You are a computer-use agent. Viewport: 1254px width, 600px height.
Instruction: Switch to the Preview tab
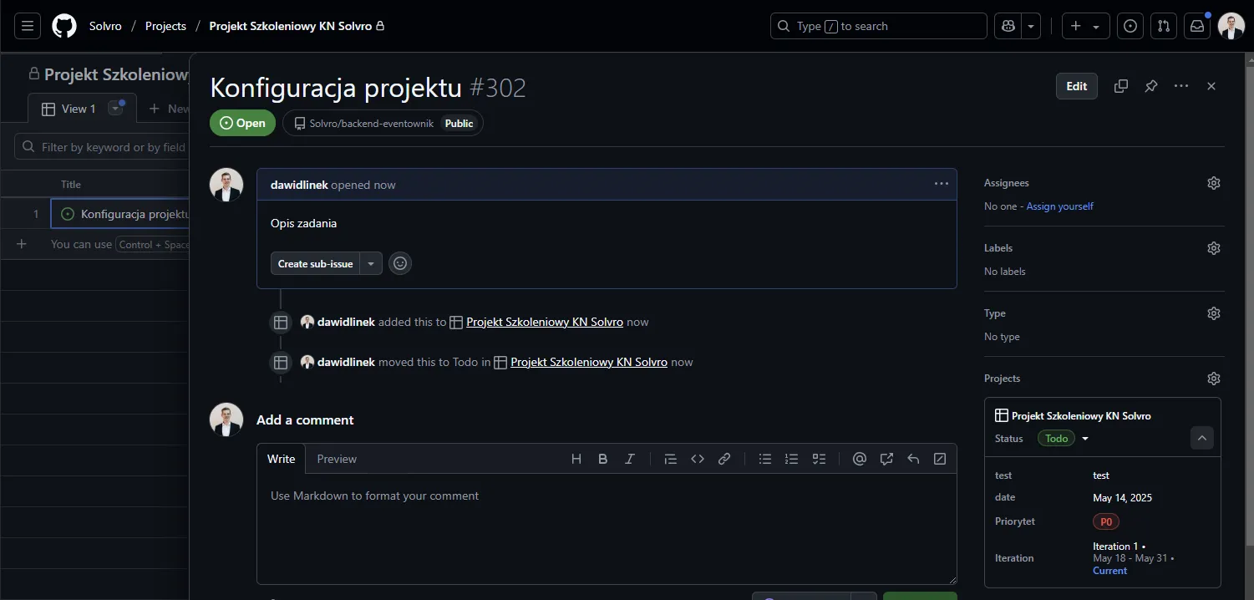pos(337,459)
